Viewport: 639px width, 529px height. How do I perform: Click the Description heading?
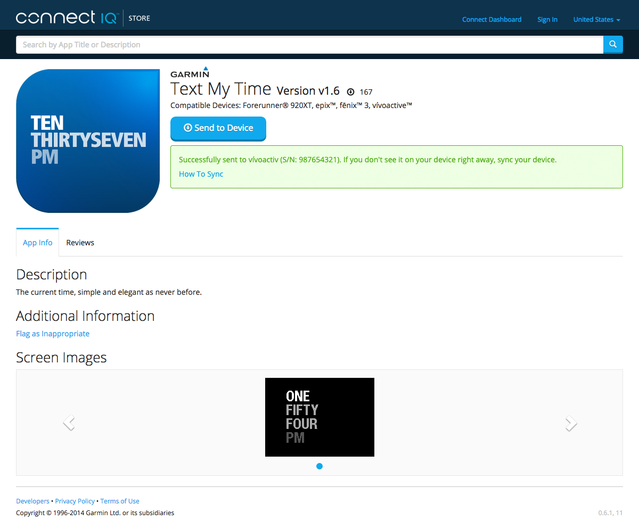[x=52, y=275]
